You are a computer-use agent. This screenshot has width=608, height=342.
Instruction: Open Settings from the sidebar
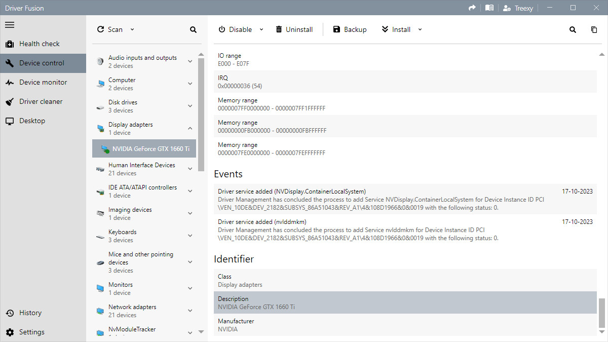tap(31, 332)
